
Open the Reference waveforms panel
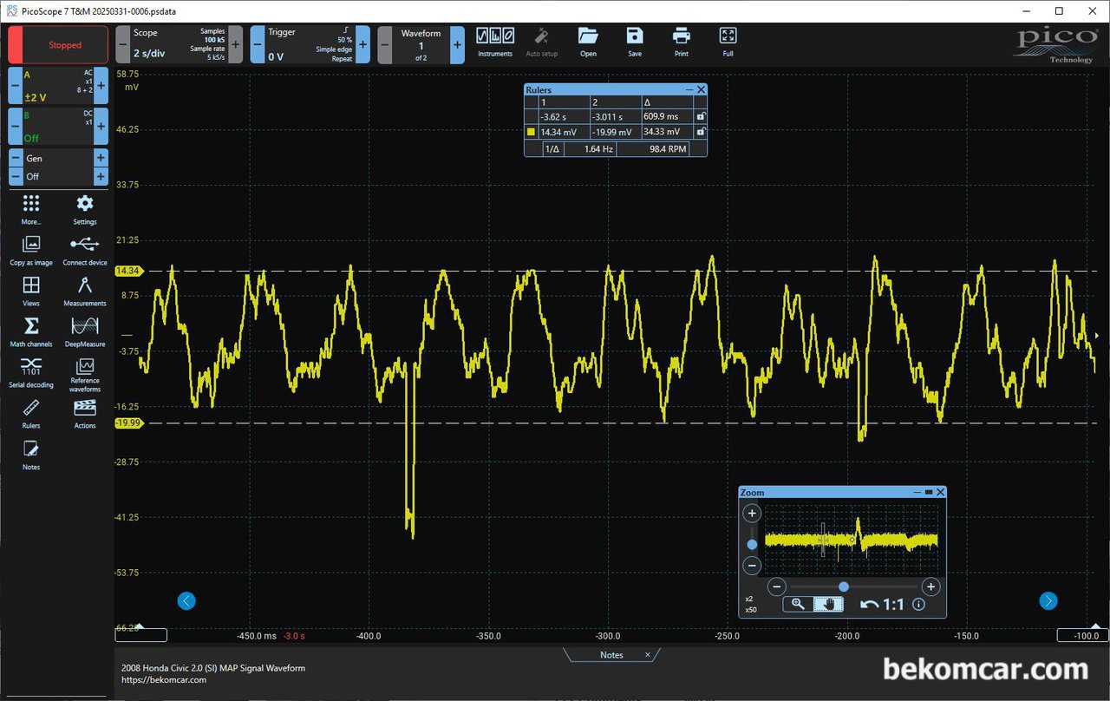[85, 375]
